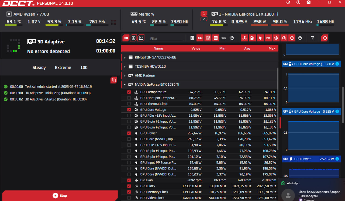The image size is (345, 201).
Task: Toggle the voltage sensor type filter
Action: click(252, 38)
